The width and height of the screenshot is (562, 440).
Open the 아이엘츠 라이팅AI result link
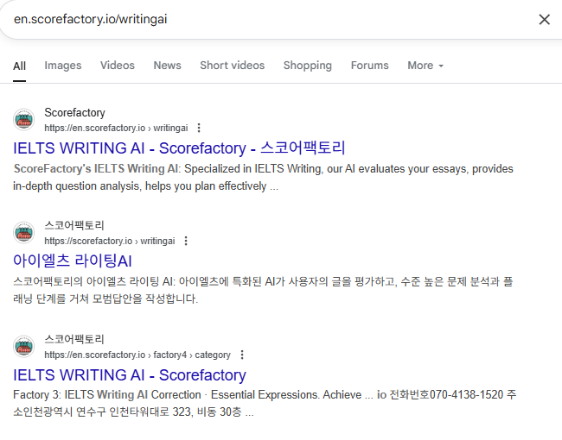(x=73, y=261)
